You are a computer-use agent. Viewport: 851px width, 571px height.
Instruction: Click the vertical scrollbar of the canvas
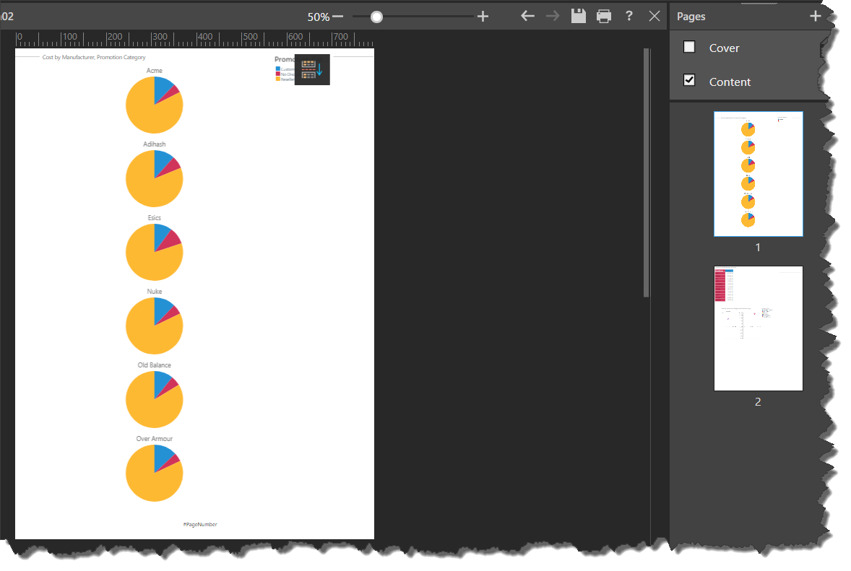click(x=647, y=173)
